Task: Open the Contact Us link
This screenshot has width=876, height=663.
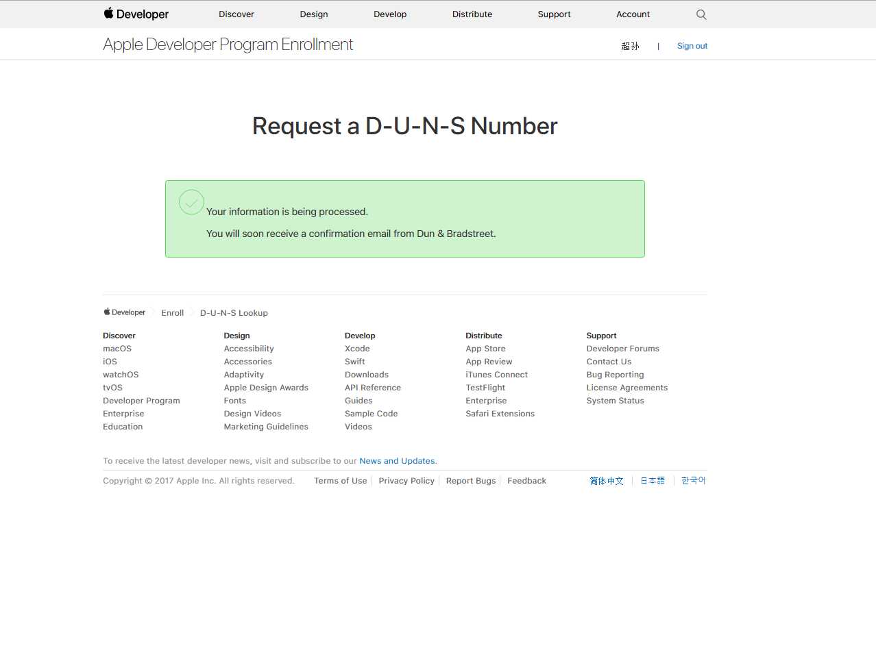Action: click(609, 362)
